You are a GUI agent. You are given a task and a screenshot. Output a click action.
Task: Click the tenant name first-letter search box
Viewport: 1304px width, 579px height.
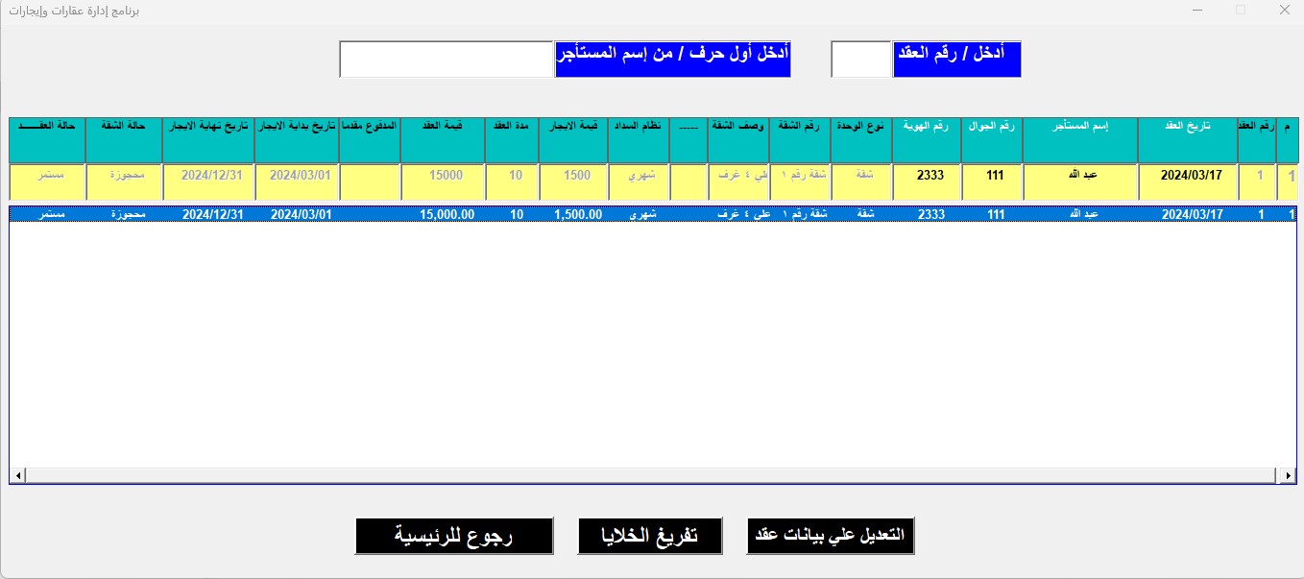(447, 60)
